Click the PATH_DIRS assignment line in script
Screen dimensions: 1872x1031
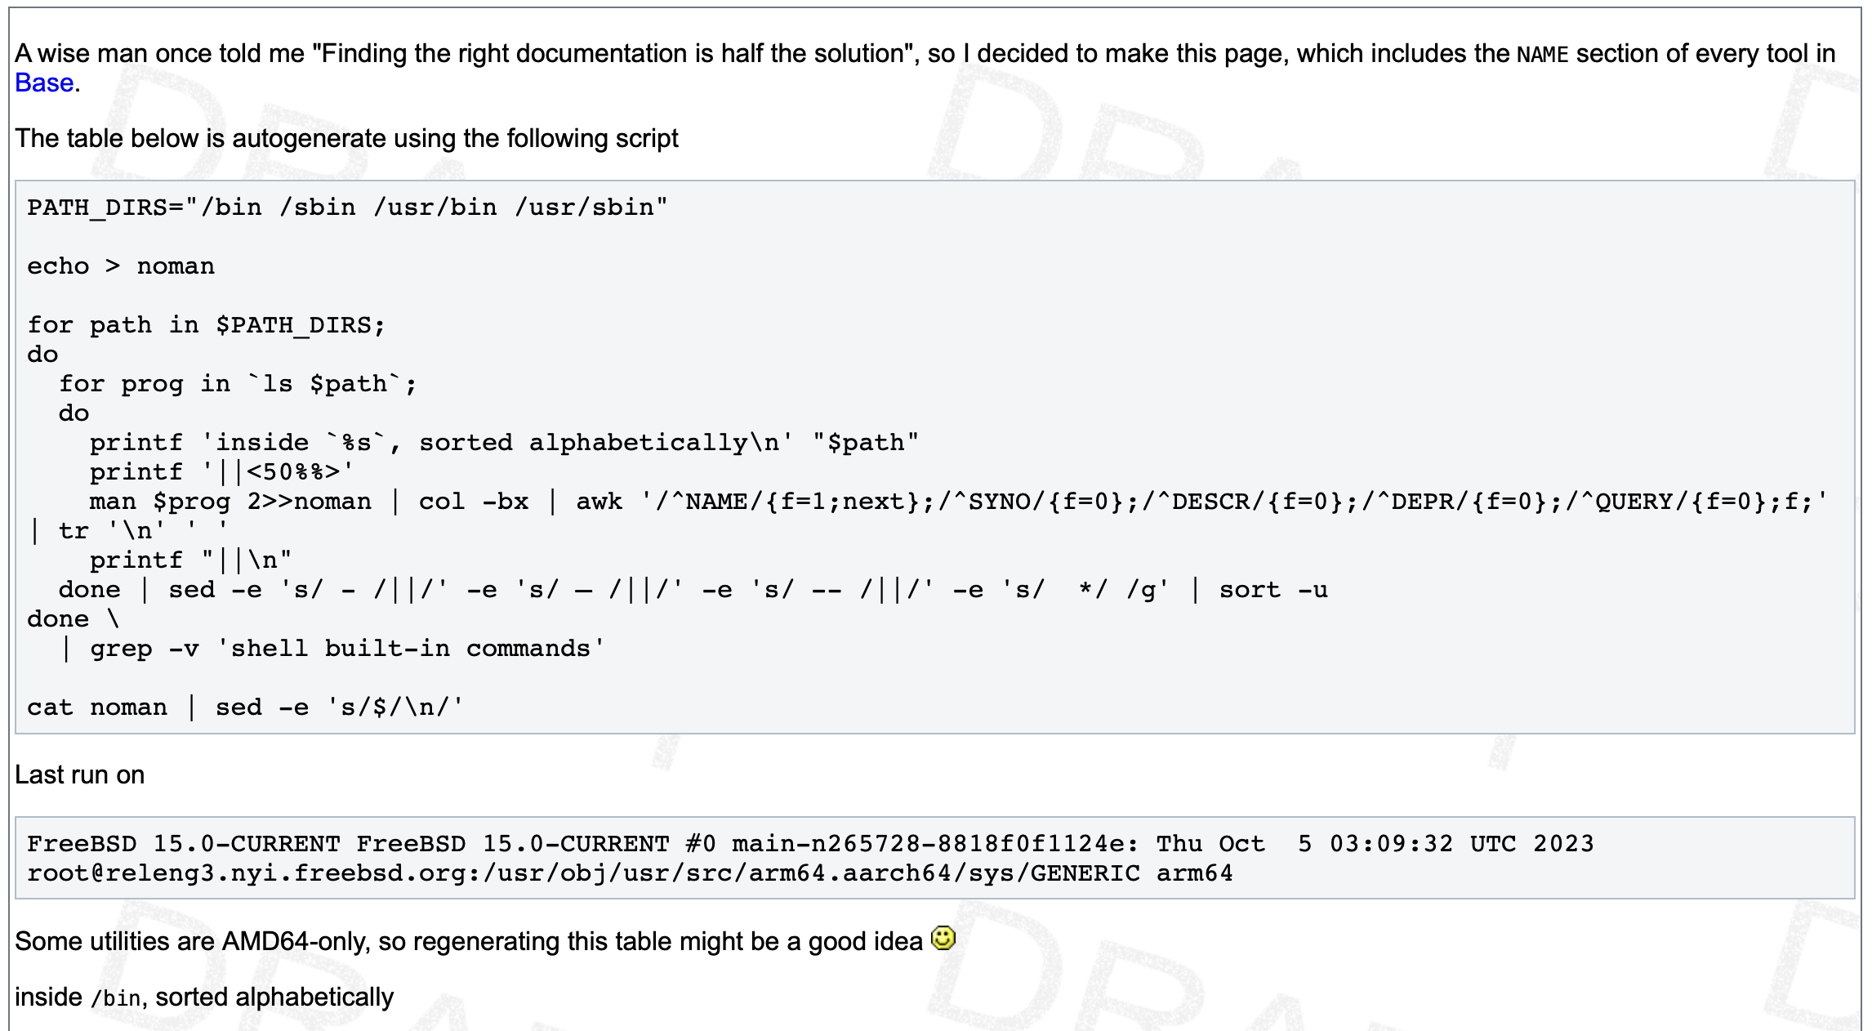[x=347, y=208]
